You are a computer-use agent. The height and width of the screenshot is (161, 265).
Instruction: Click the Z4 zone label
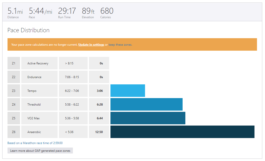tap(14, 104)
